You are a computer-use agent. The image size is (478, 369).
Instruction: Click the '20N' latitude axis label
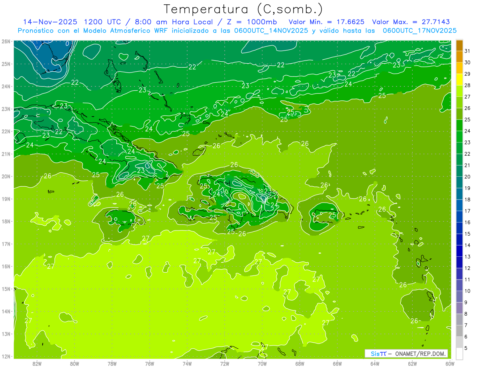tap(6, 176)
